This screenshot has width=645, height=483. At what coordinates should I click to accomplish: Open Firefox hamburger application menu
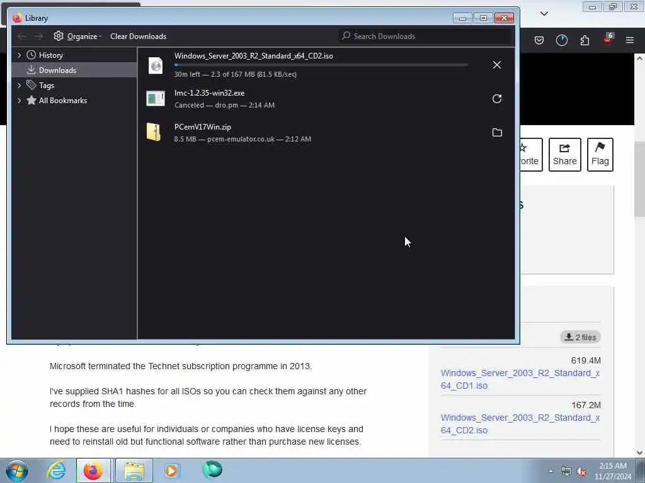(x=630, y=40)
